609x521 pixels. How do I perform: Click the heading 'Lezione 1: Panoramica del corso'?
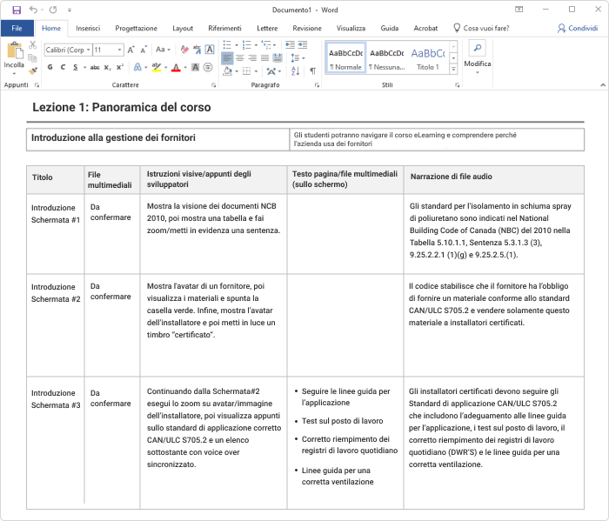coord(122,107)
